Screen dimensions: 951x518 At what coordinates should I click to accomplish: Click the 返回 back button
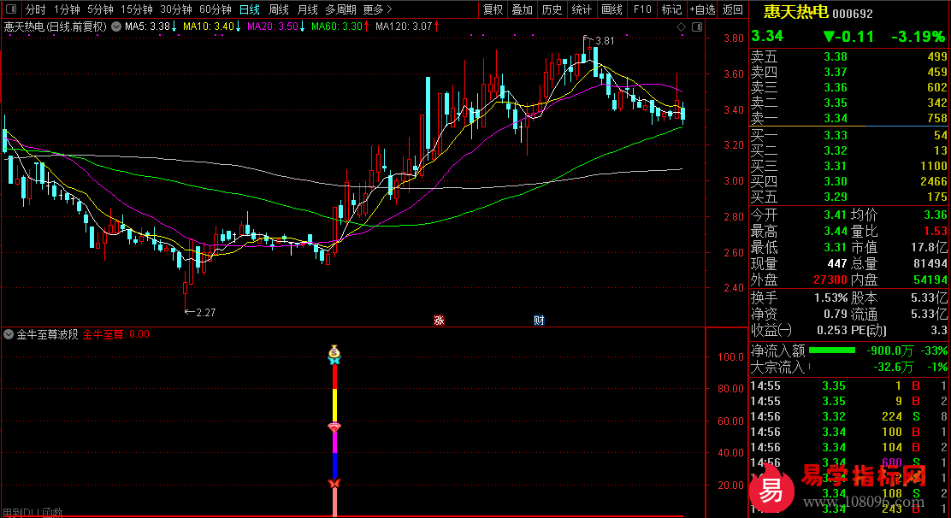[733, 9]
